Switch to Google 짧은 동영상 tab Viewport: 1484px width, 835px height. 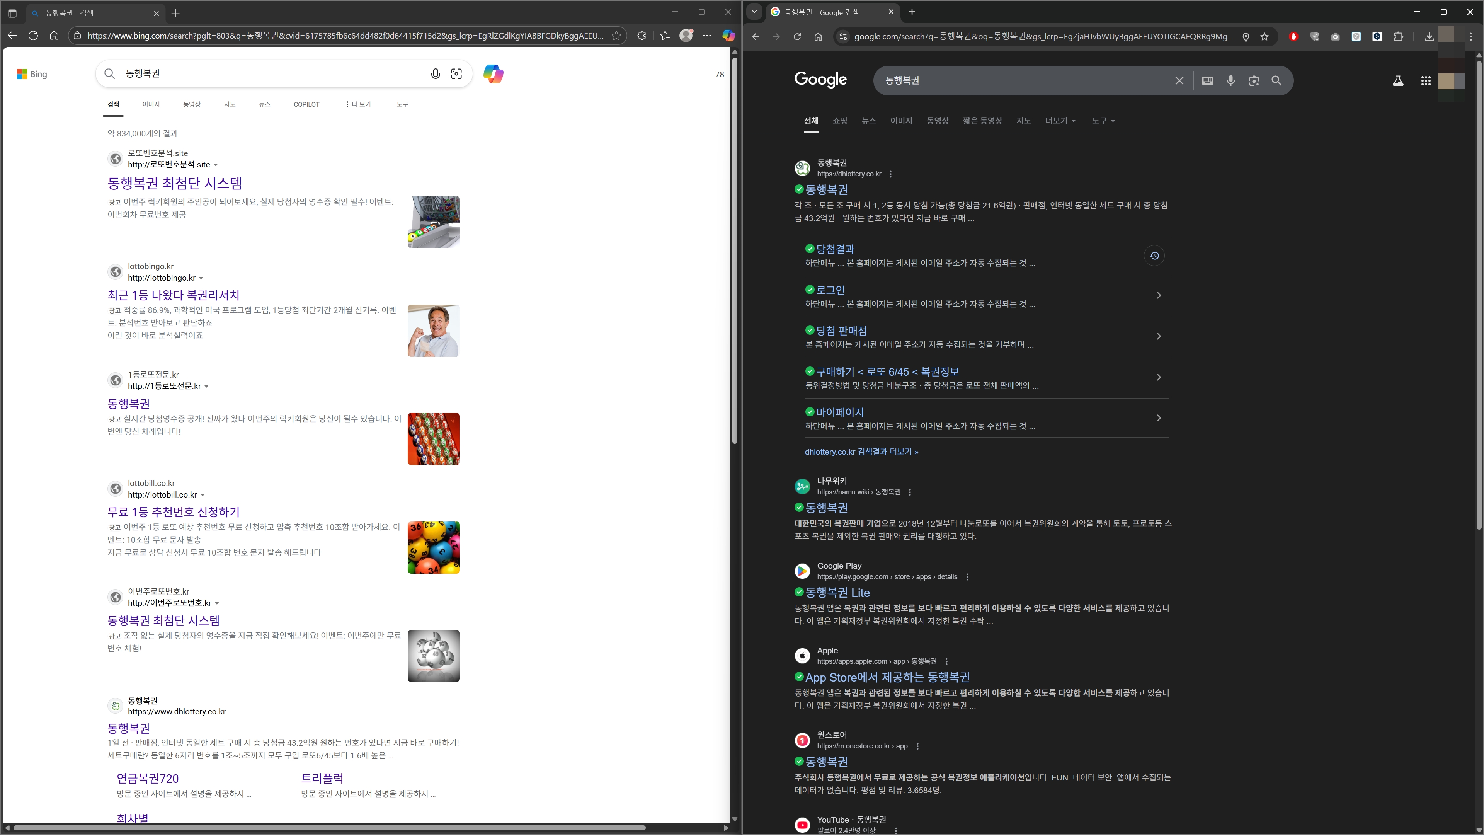[x=983, y=121]
